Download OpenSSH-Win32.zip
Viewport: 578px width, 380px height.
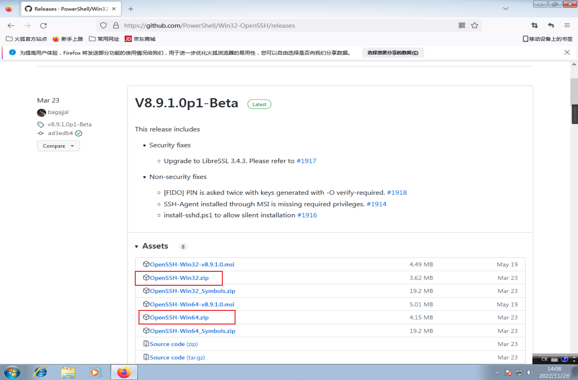[x=179, y=278]
